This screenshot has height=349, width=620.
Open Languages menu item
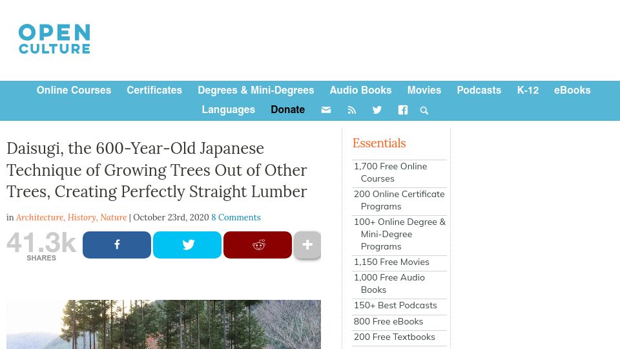228,110
